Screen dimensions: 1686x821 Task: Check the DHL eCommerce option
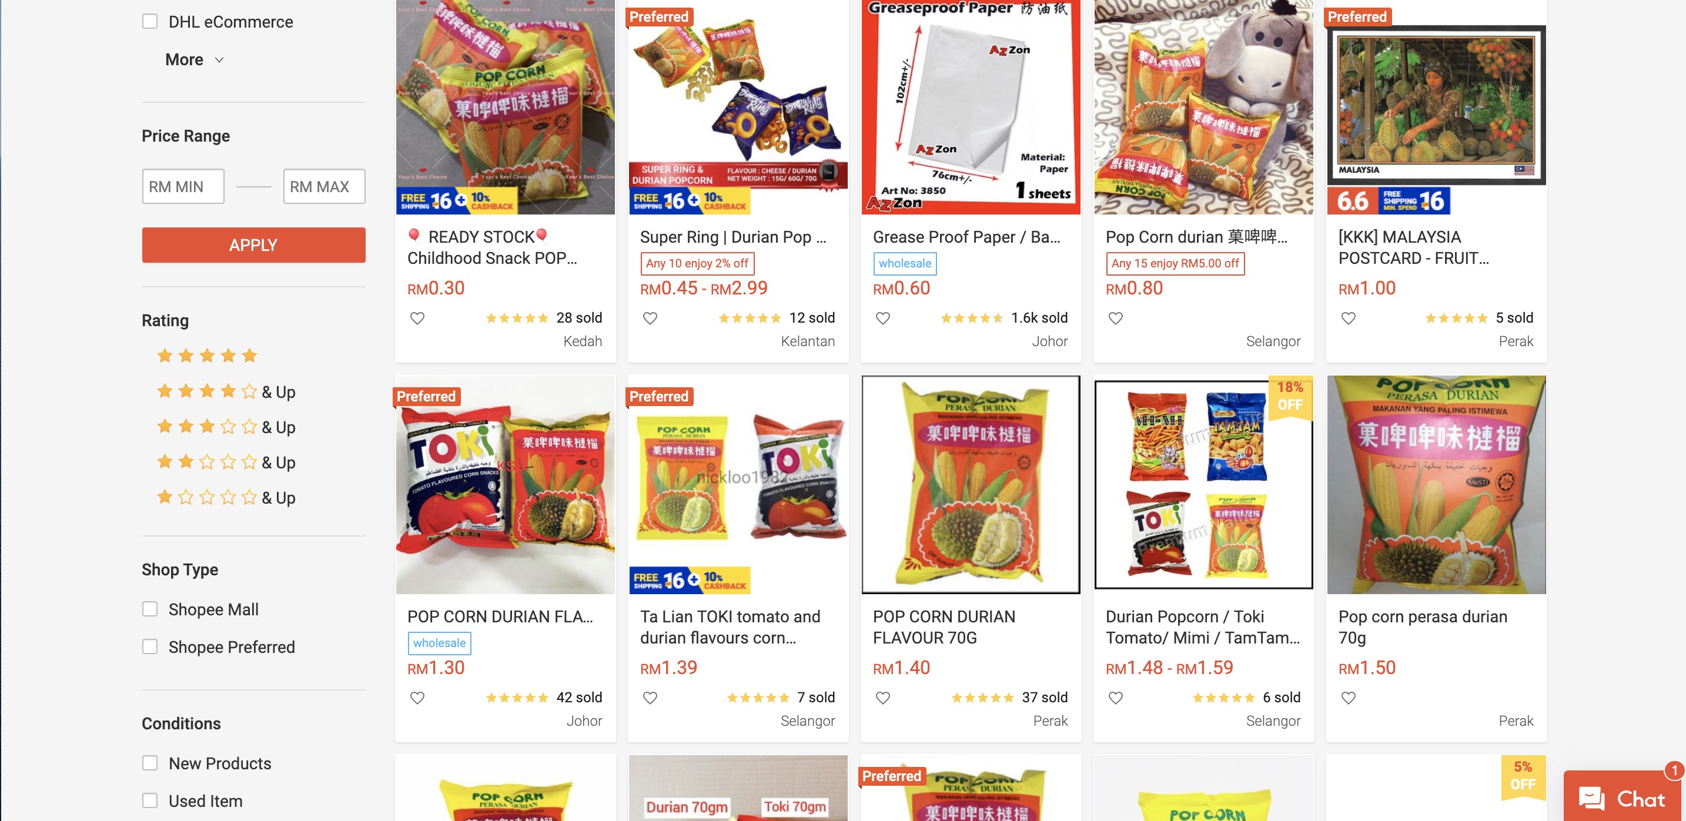(x=150, y=22)
